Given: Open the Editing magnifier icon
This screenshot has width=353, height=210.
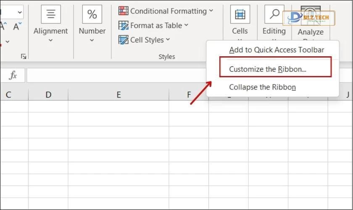Looking at the screenshot, I should tap(274, 14).
